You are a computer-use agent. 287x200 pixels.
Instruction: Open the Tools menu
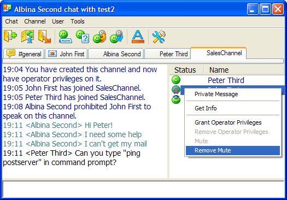tap(78, 21)
